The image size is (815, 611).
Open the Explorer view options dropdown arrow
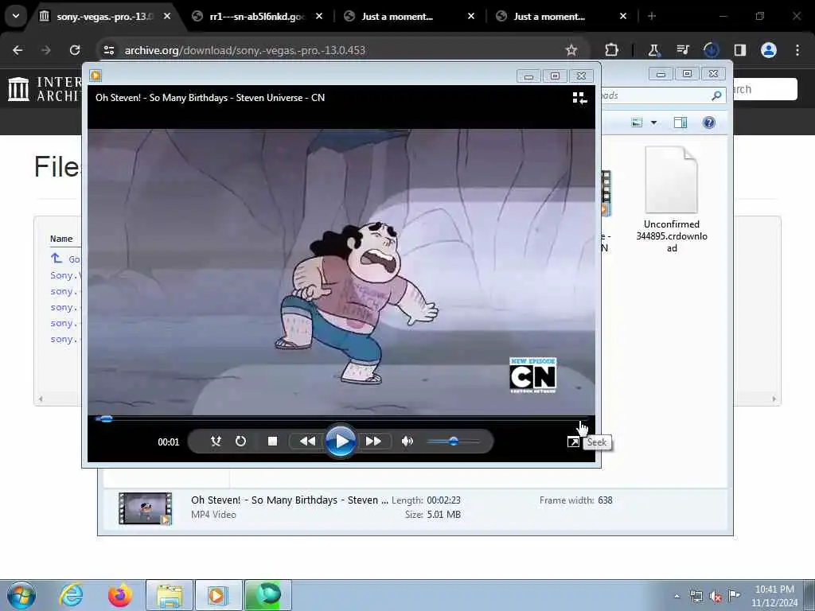[x=654, y=123]
